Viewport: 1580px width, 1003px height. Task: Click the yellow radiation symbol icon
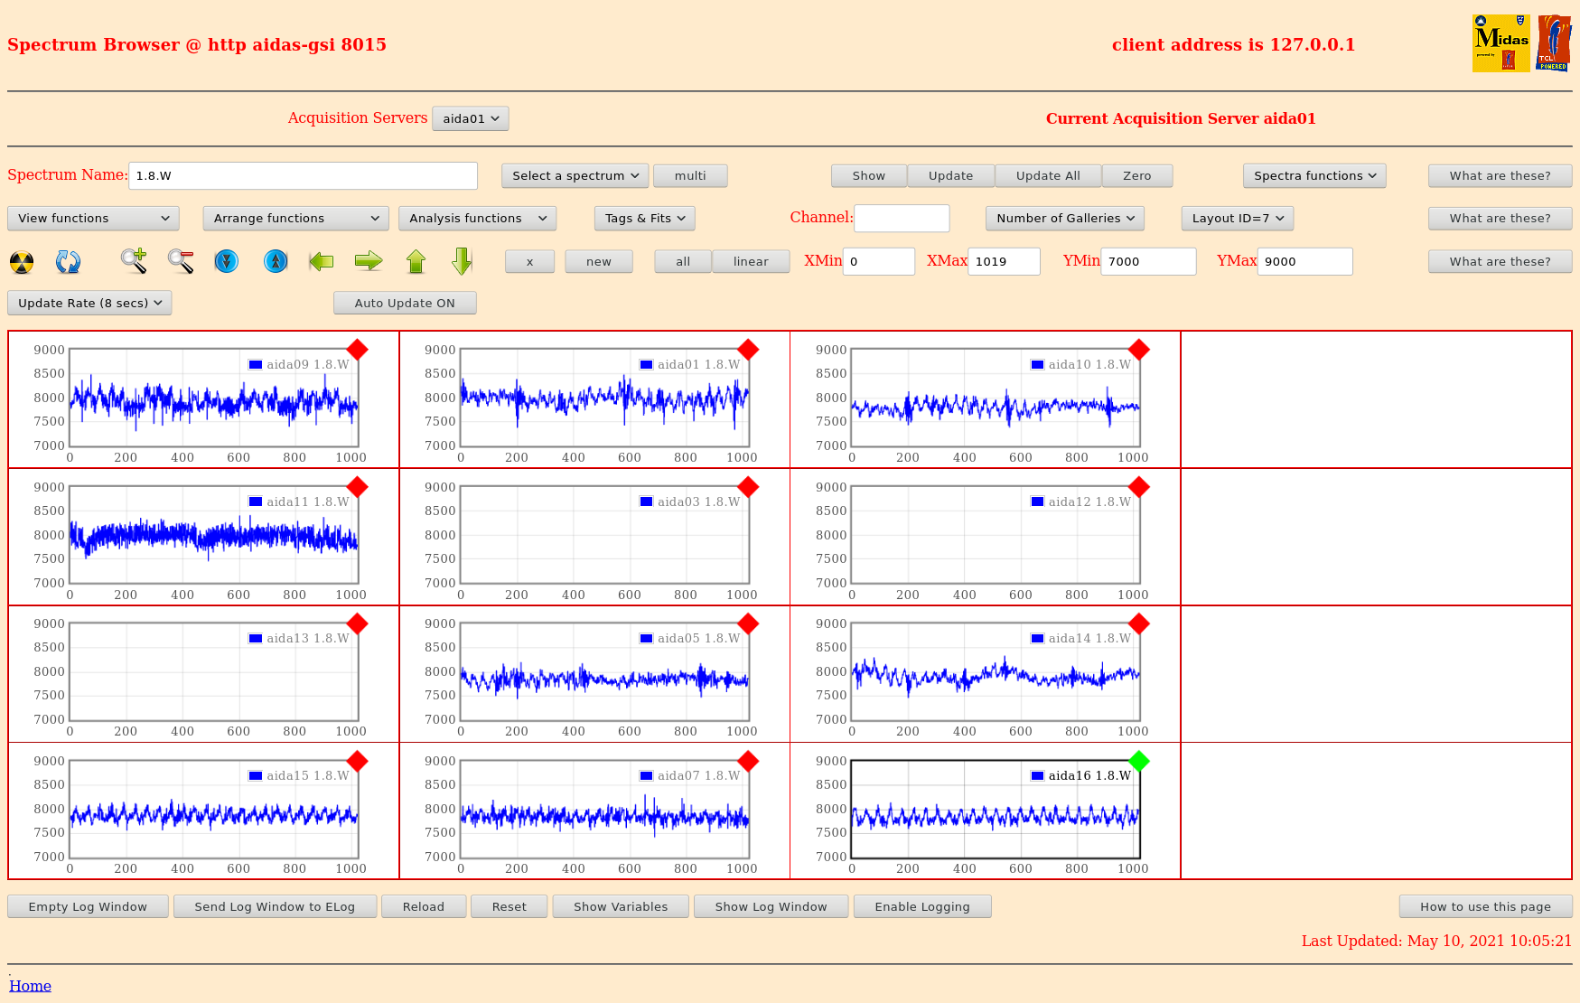[22, 262]
